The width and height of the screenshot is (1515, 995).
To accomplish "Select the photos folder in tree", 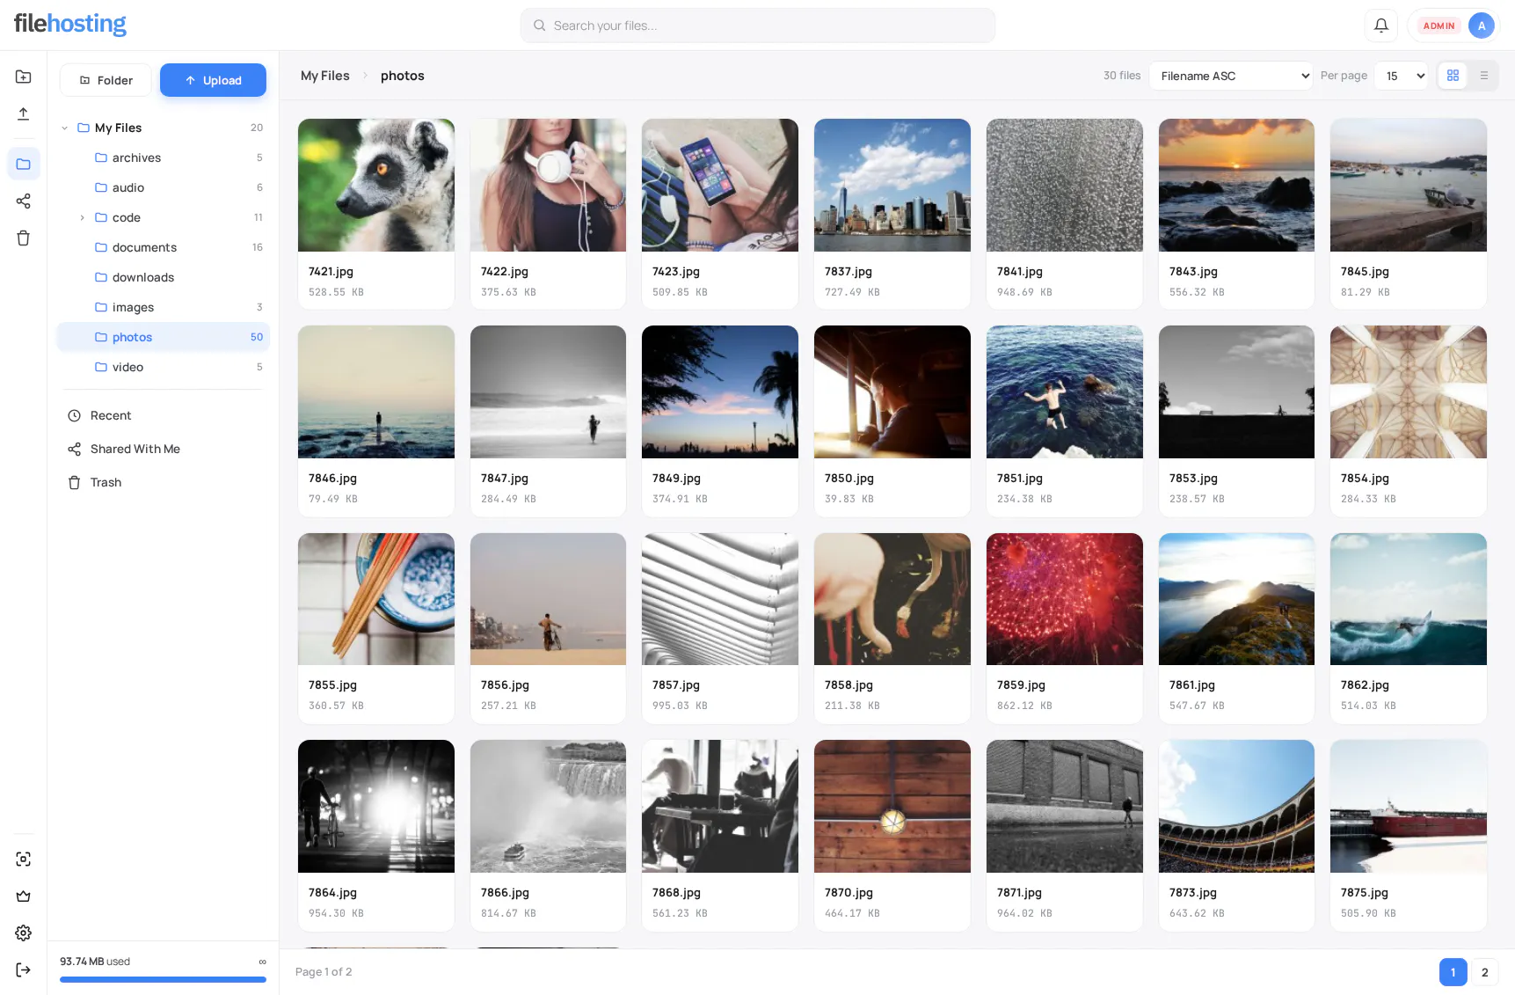I will (x=163, y=337).
